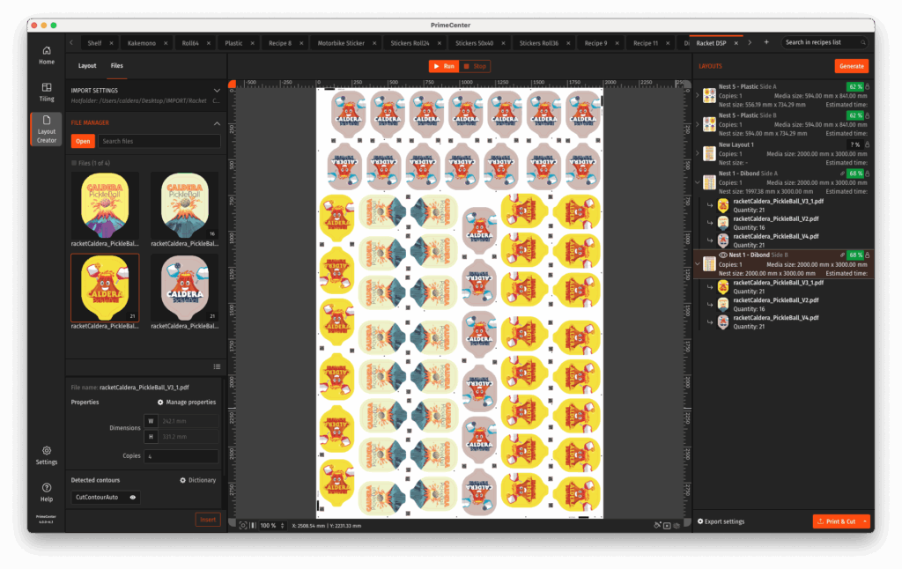
Task: Click the list view icon under file manager
Action: (217, 366)
